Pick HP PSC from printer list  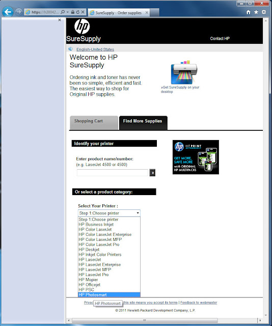109,290
